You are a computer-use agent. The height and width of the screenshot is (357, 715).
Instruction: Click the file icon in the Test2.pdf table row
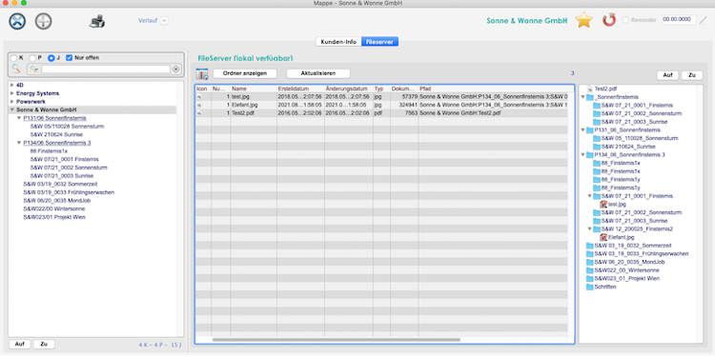pos(199,113)
